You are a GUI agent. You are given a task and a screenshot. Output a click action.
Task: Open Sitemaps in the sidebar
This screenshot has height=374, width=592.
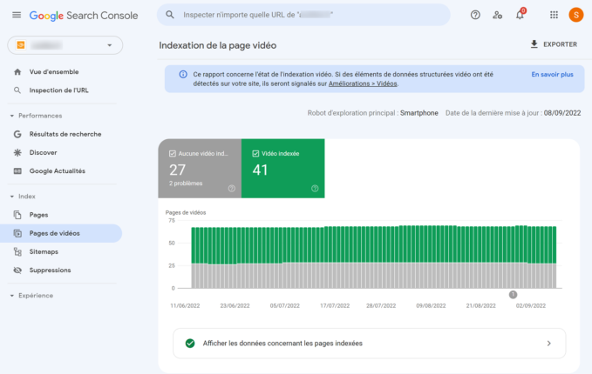pos(44,251)
